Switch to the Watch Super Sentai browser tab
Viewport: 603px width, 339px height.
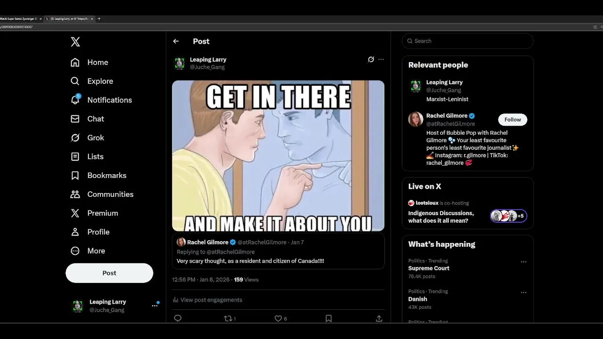(19, 19)
